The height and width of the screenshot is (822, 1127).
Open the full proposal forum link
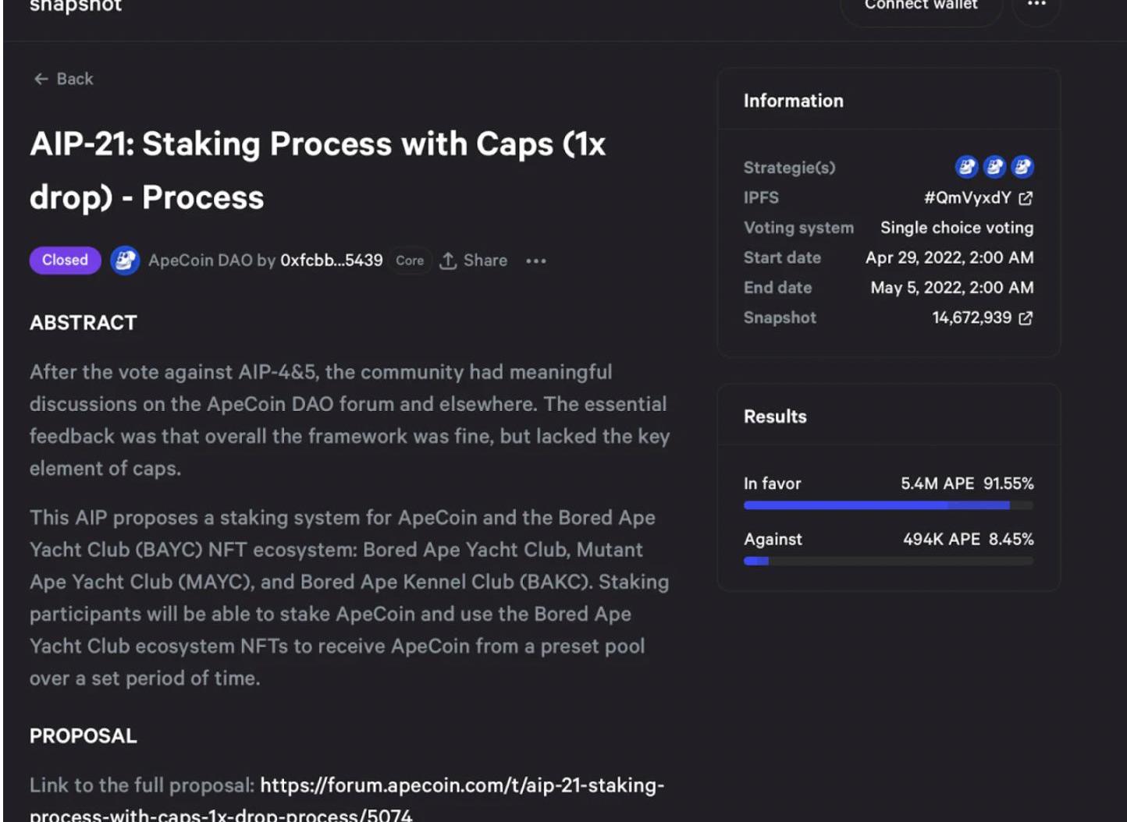point(462,785)
